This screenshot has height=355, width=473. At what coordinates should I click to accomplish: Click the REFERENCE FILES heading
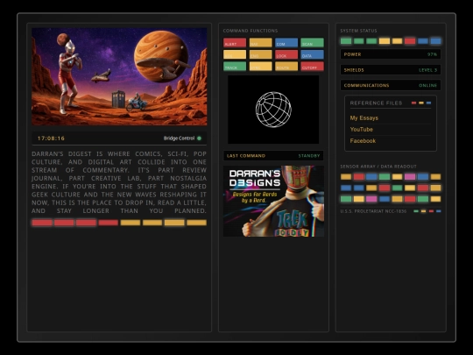[x=376, y=103]
